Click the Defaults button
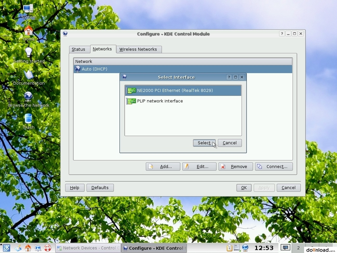337x253 pixels. (100, 187)
